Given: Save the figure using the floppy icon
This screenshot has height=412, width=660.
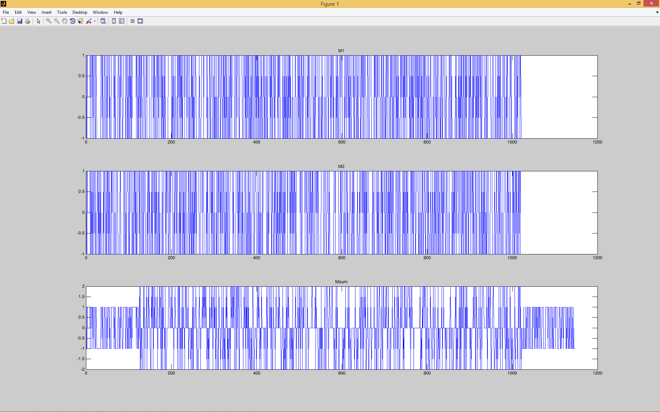Looking at the screenshot, I should 20,21.
